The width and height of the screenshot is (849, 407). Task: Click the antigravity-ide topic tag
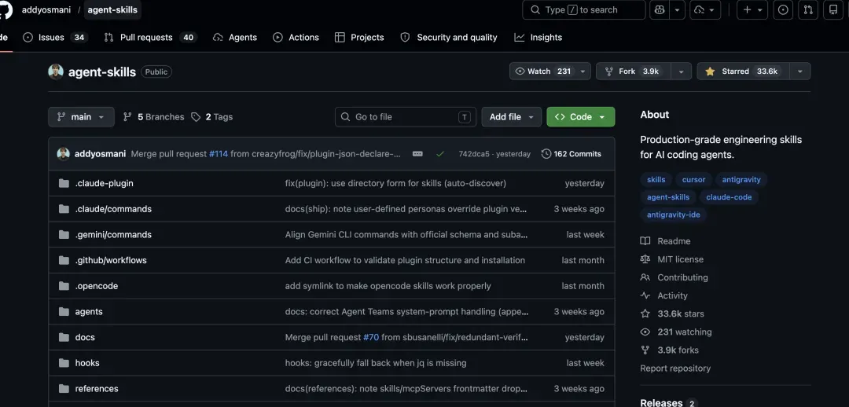tap(673, 214)
